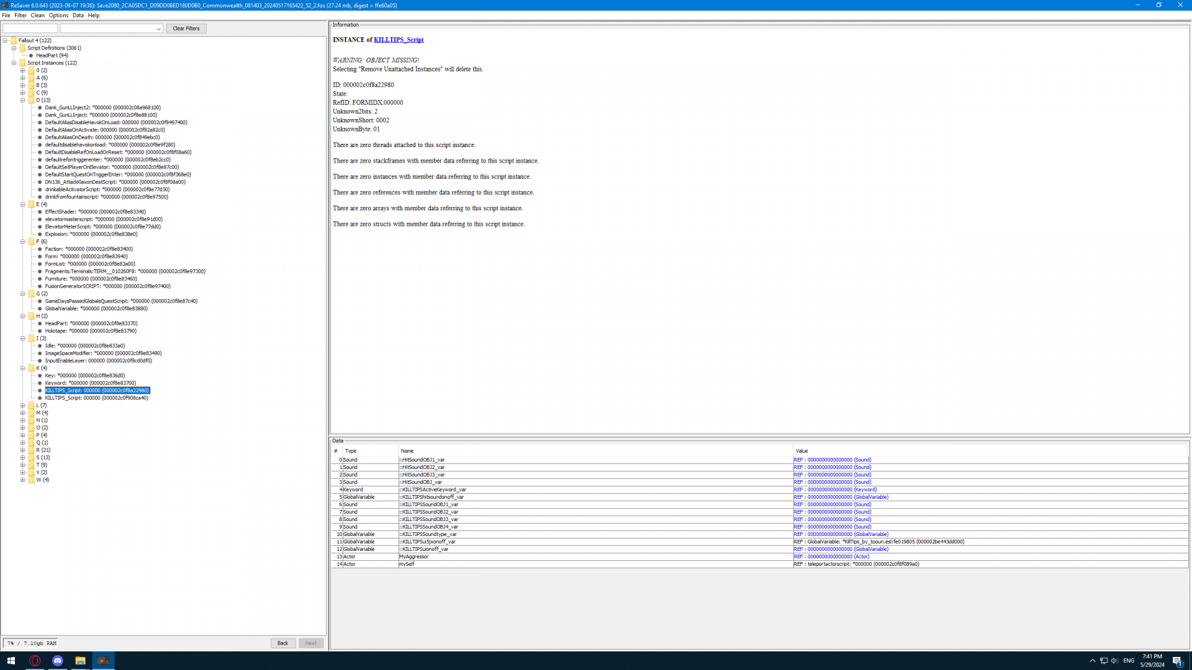The height and width of the screenshot is (670, 1192).
Task: Click the volume icon in system tray
Action: point(1114,661)
